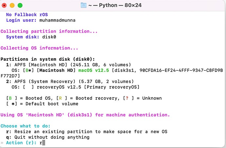Click the '[R ] = Booted recovery' legend entry
Image resolution: width=226 pixels, height=148 pixels.
[x=88, y=98]
